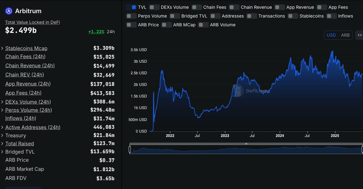This screenshot has height=189, width=363.
Task: Enable the Inflows chart toggle
Action: click(x=331, y=16)
